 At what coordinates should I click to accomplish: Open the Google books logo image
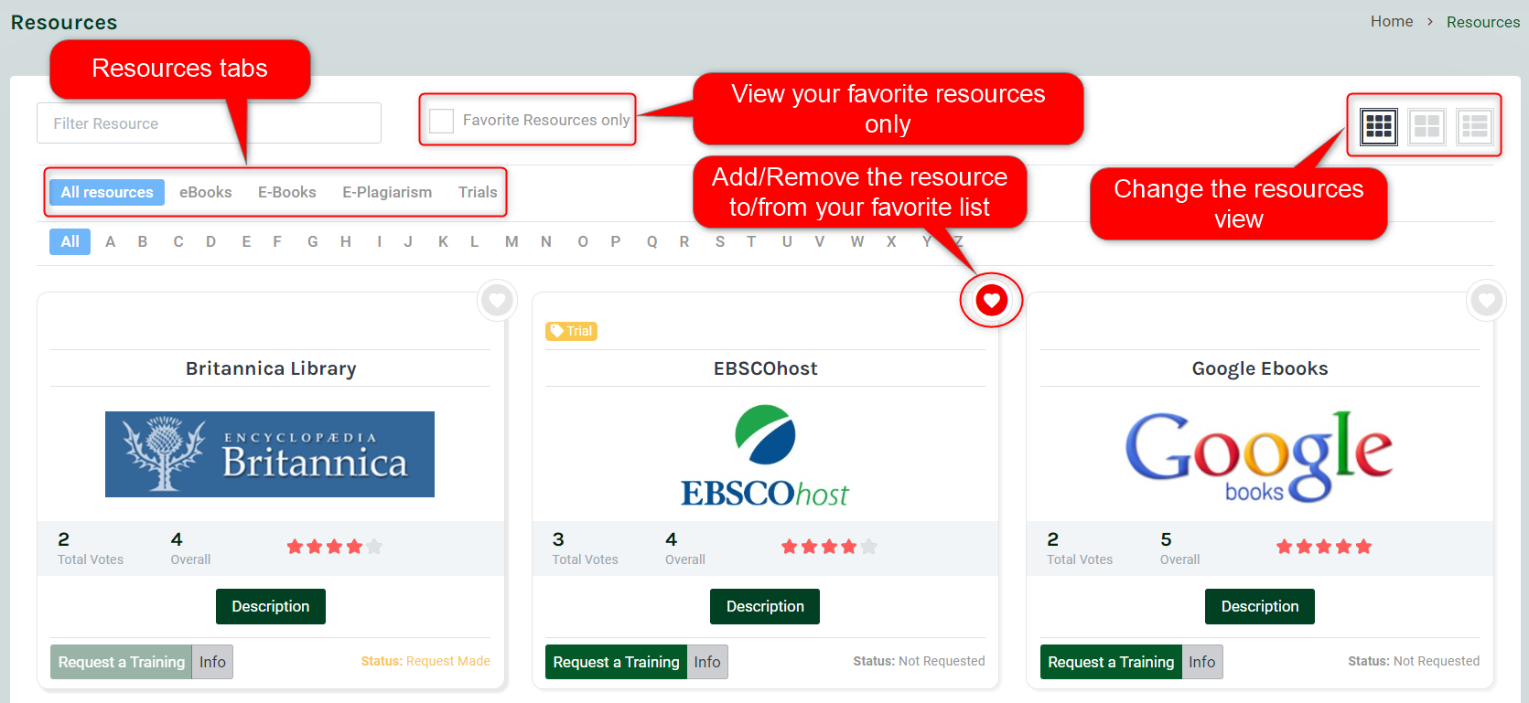click(x=1259, y=456)
